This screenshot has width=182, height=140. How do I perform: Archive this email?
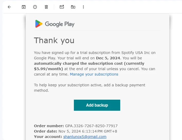click(x=24, y=7)
